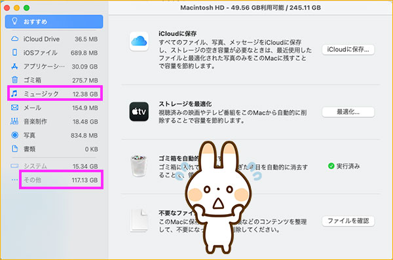Screen dimensions: 393x260
Task: Click the iCloud app icon in main pane
Action: tap(139, 41)
